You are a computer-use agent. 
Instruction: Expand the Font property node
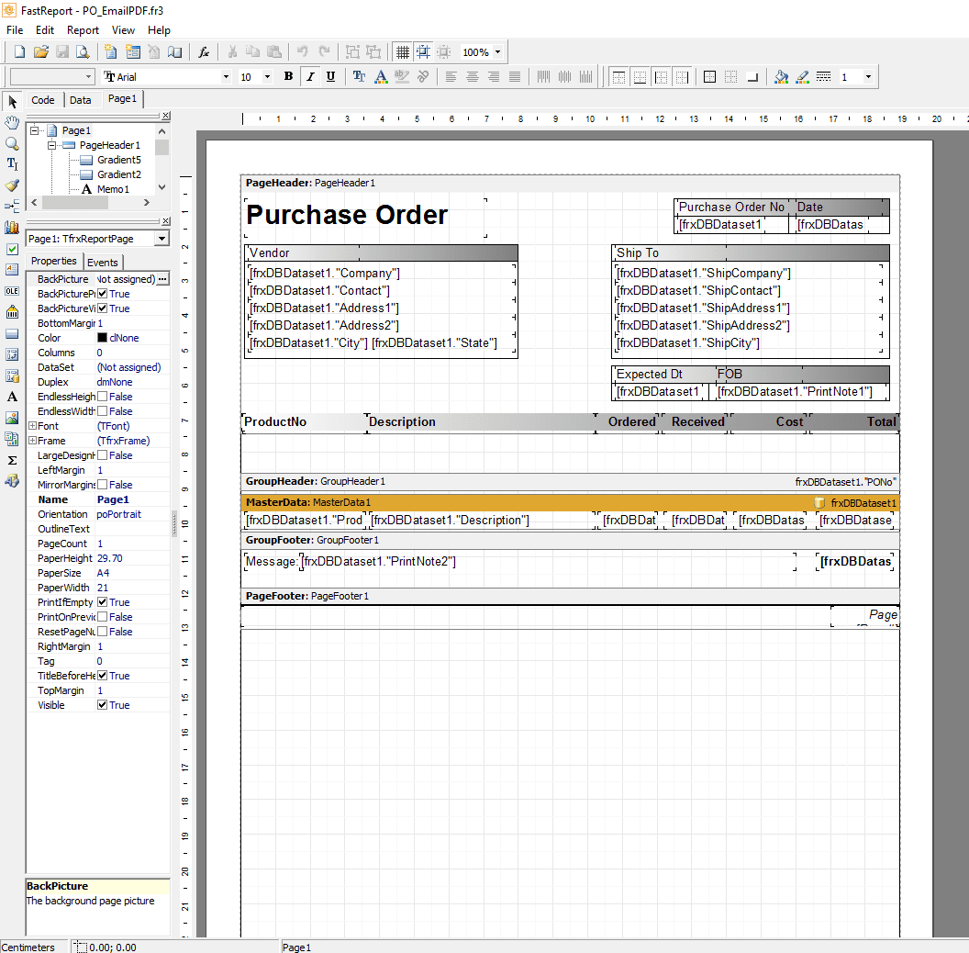coord(32,425)
